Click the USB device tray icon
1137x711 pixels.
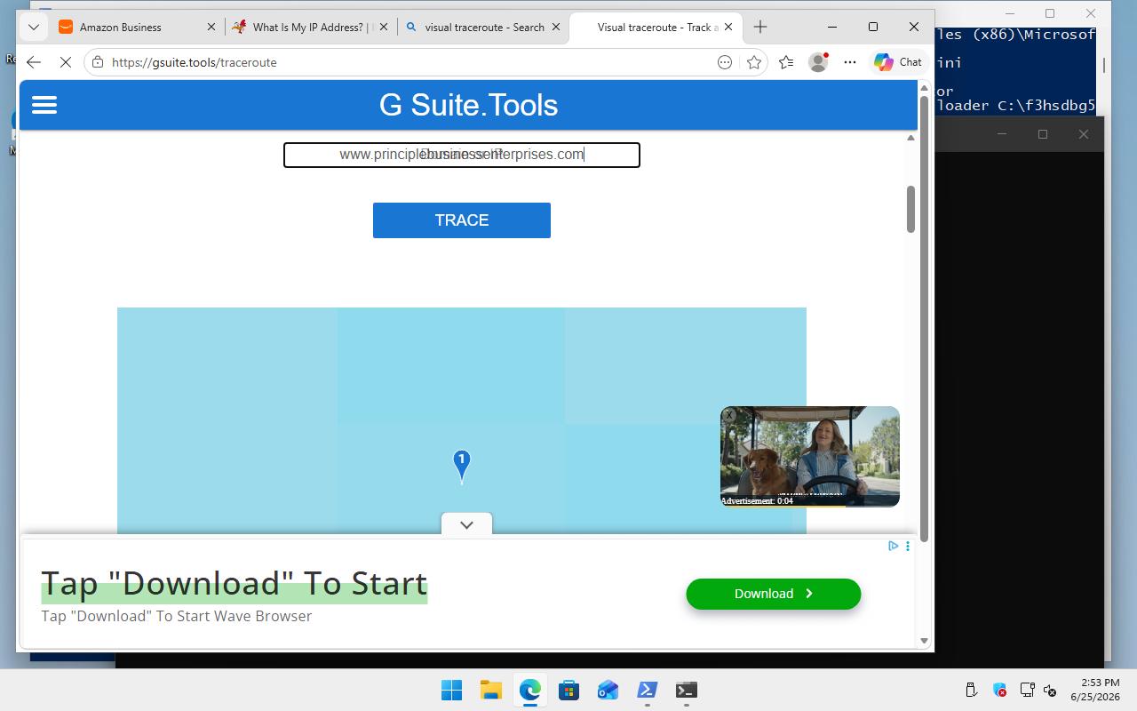[x=971, y=690]
